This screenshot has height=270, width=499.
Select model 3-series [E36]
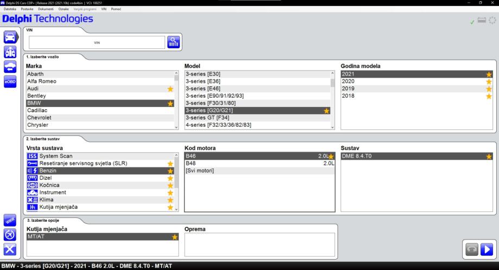[257, 81]
